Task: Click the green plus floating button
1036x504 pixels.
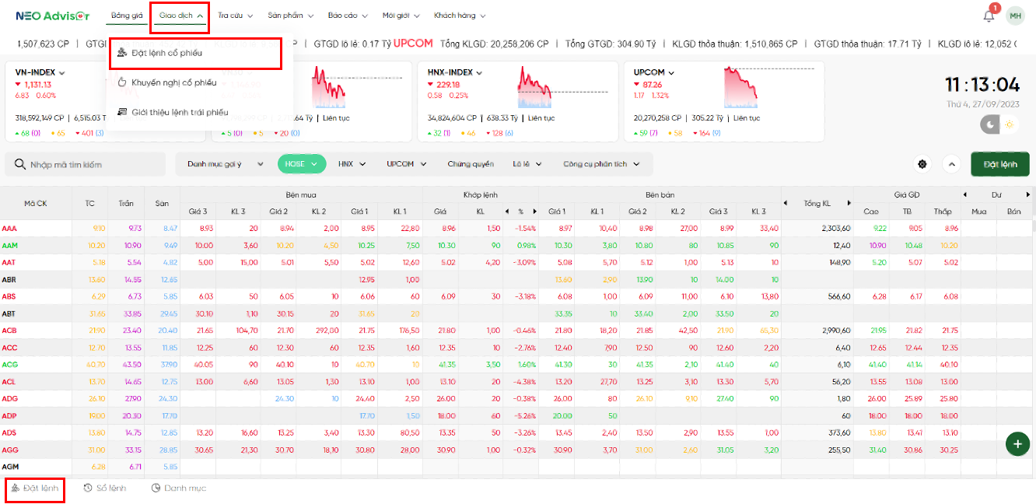Action: [1017, 443]
